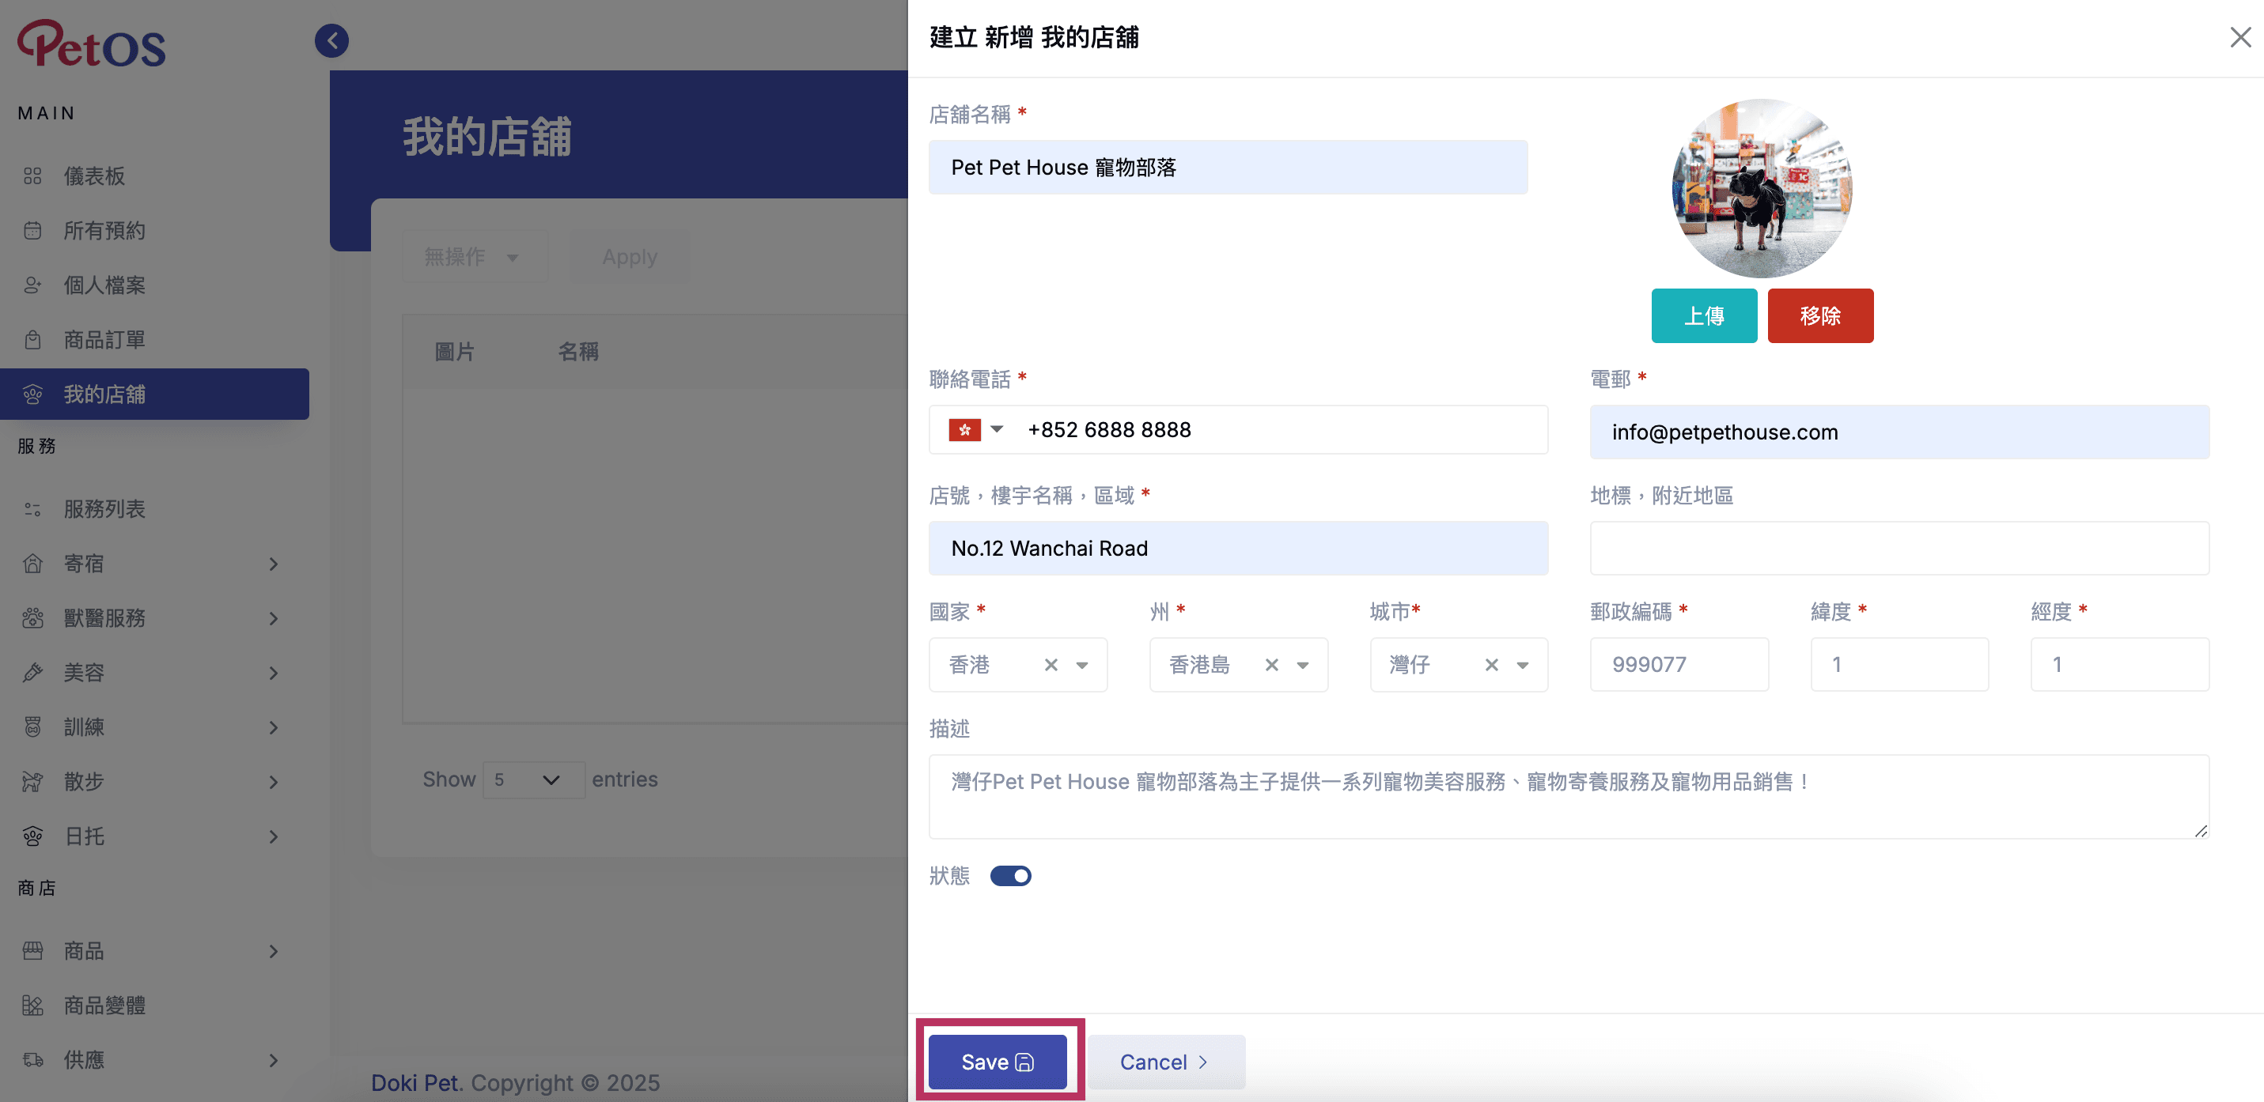The width and height of the screenshot is (2264, 1102).
Task: Expand the 散步 submenu chevron
Action: tap(274, 782)
